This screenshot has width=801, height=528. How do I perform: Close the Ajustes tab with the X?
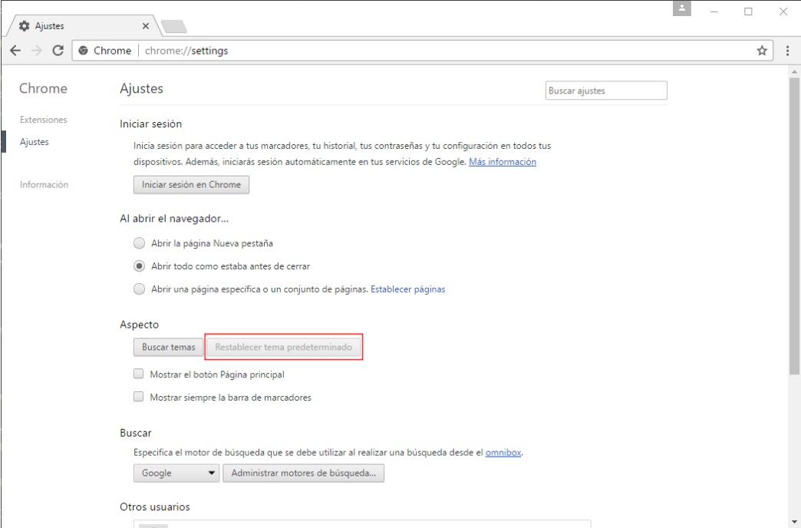tap(146, 25)
